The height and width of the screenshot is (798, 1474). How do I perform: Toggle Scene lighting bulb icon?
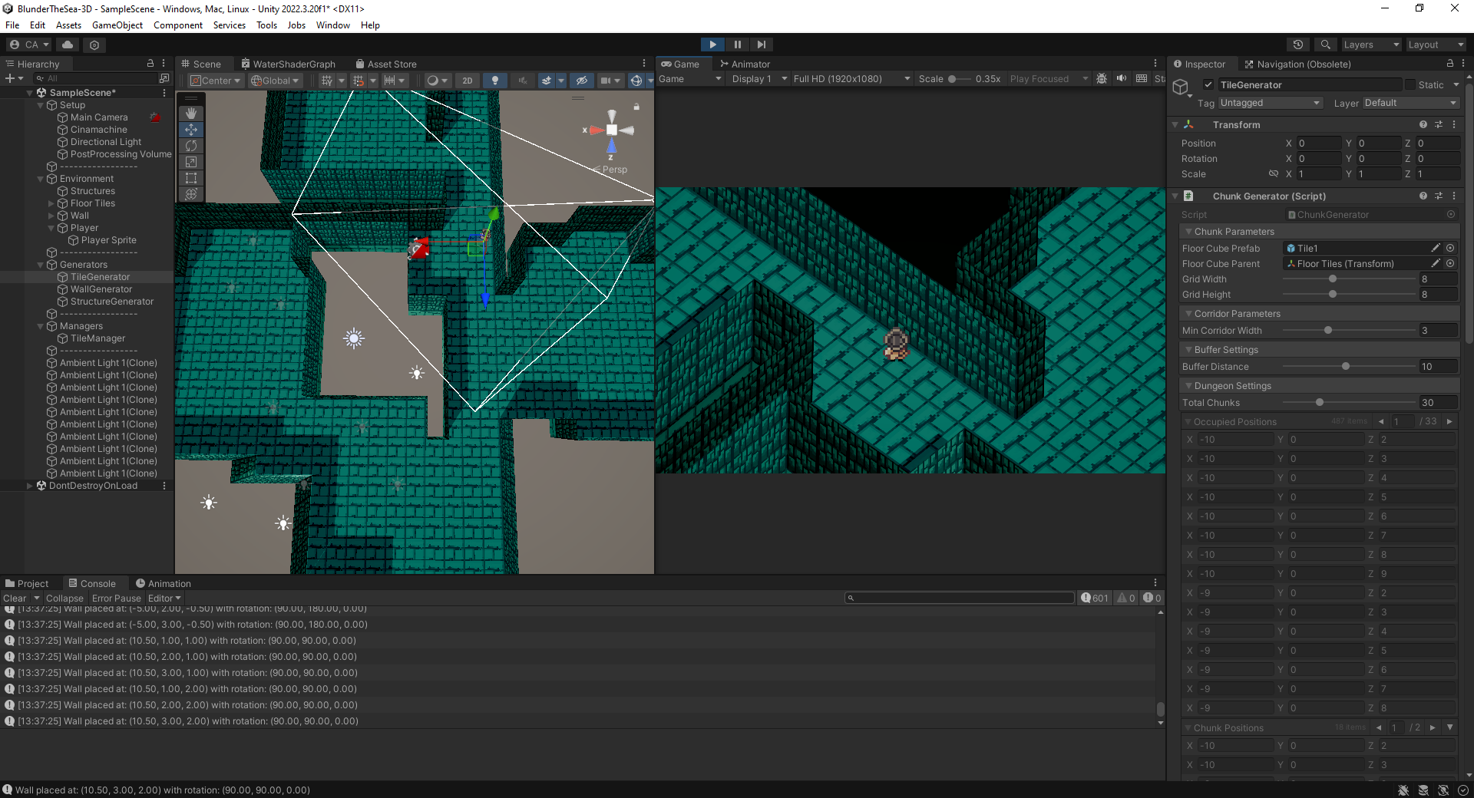pyautogui.click(x=495, y=80)
